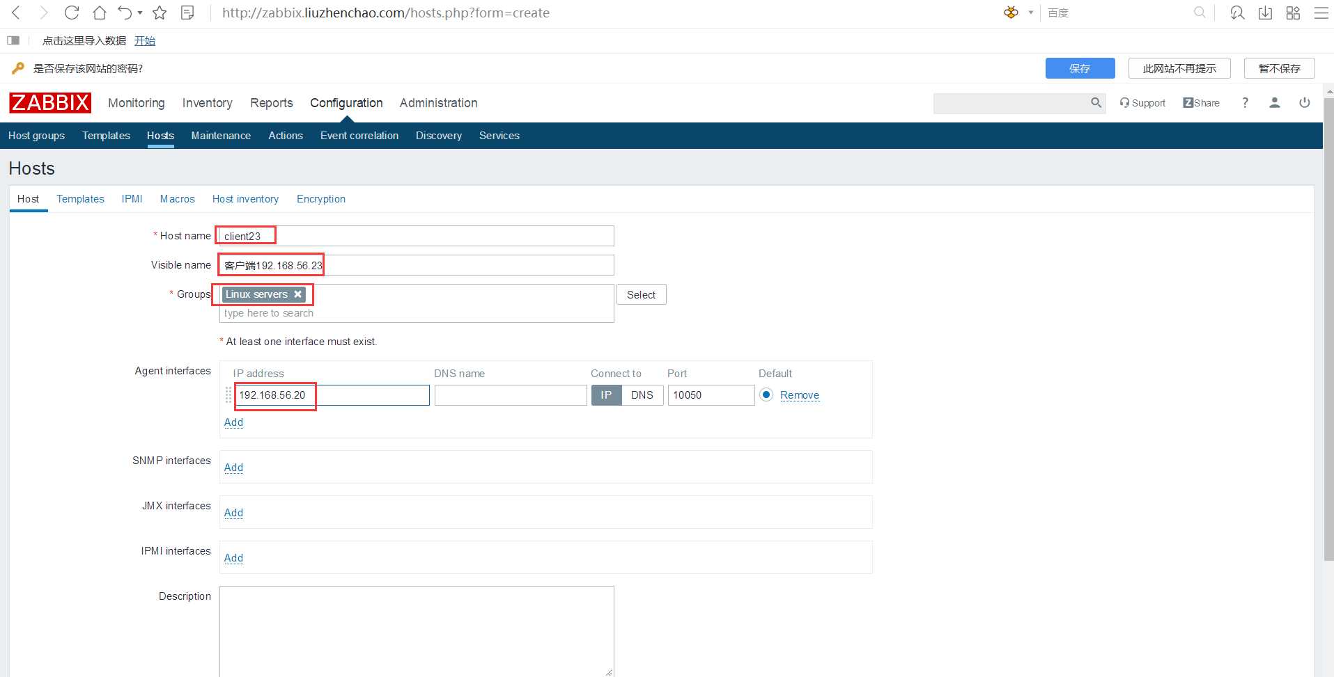
Task: Switch to Host inventory tab
Action: tap(245, 199)
